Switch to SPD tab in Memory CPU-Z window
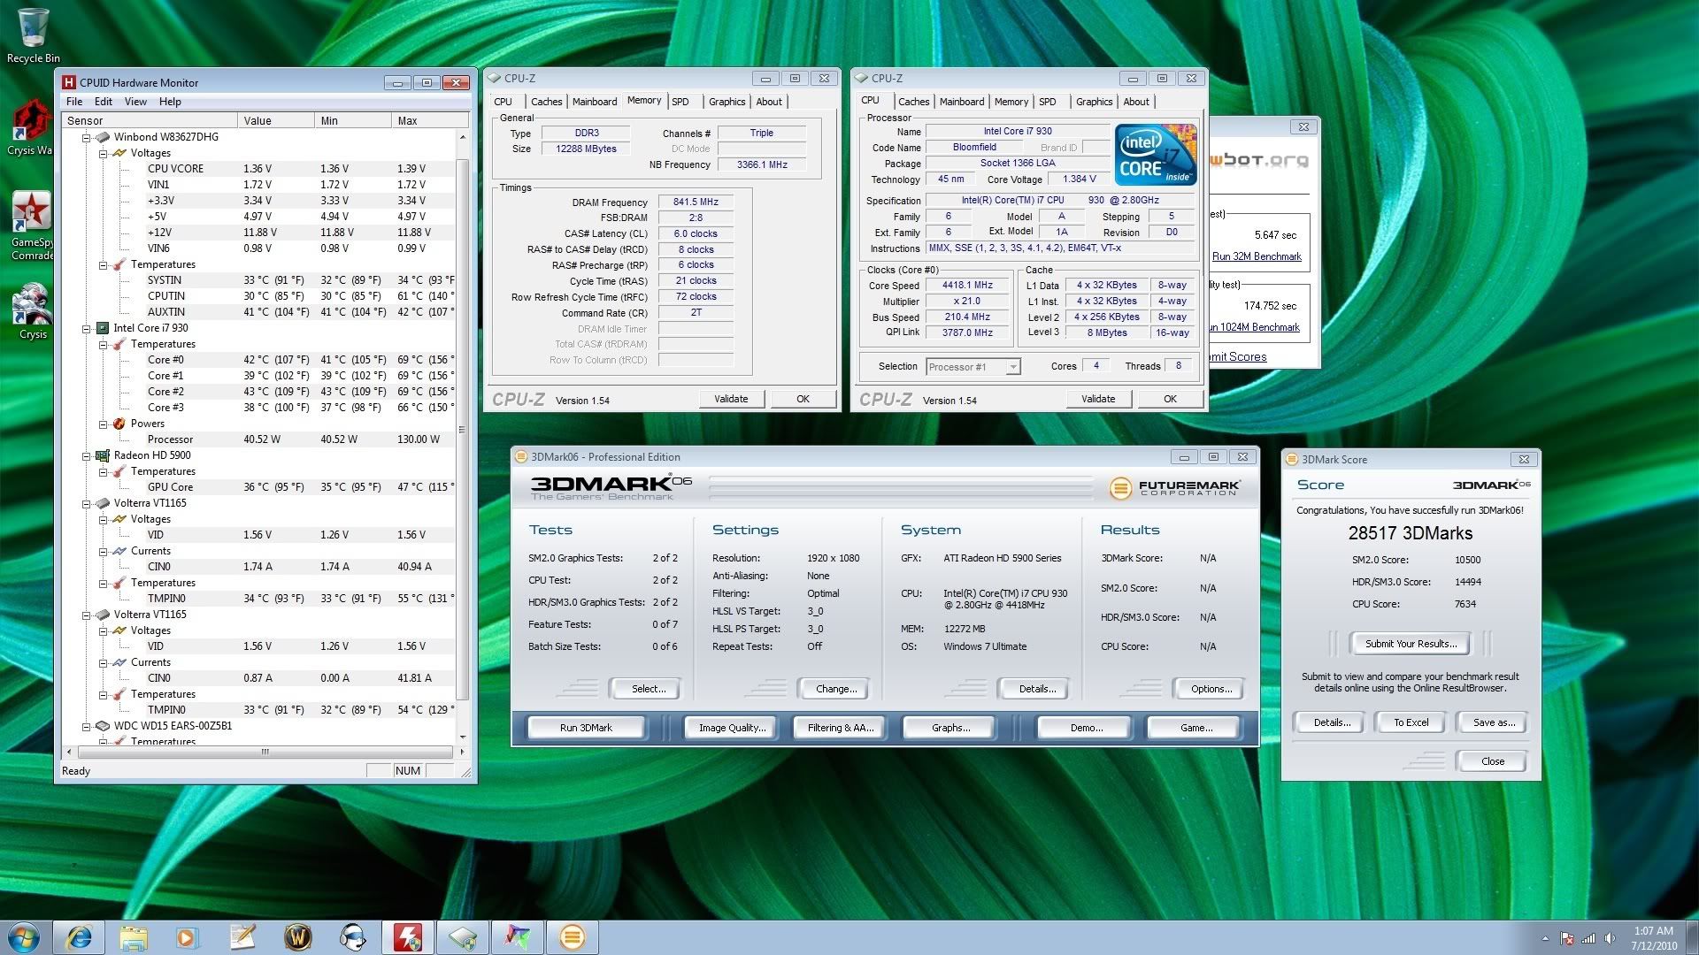Viewport: 1699px width, 955px height. coord(680,102)
